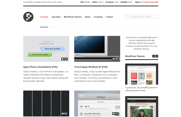The width and height of the screenshot is (181, 117).
Task: Like the iPhone Chat Bubbles via heart 158
Action: pos(65,59)
